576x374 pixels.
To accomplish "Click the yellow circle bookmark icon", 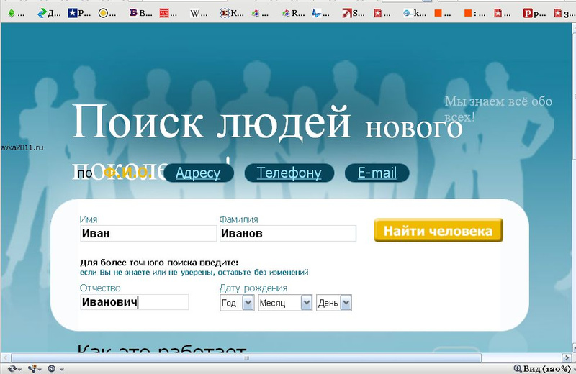I will (x=103, y=12).
